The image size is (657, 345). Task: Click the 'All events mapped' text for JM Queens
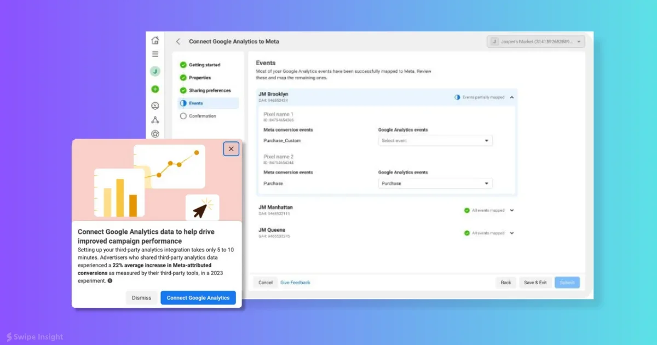(x=488, y=233)
